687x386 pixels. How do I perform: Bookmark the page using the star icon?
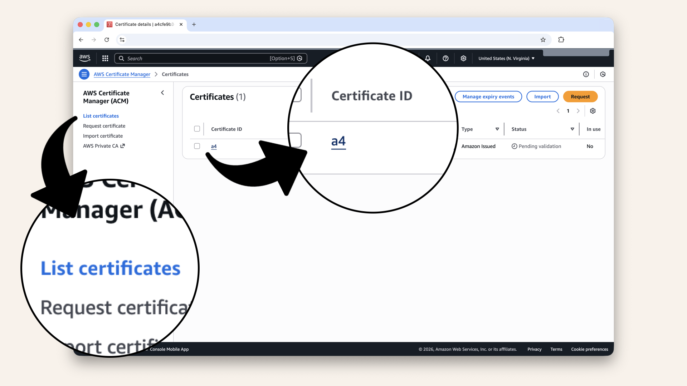(543, 40)
